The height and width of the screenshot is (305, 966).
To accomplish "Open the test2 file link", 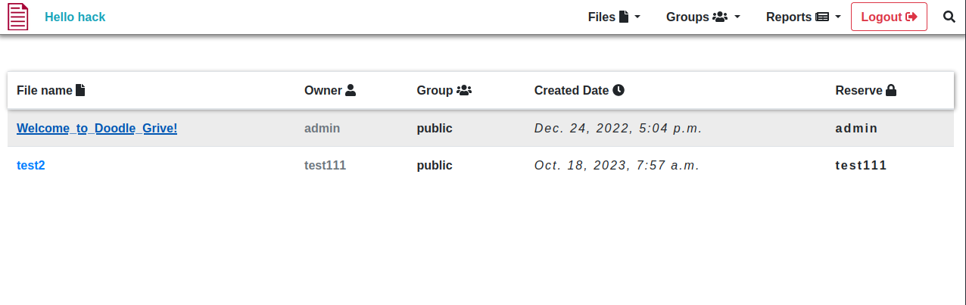I will (31, 165).
